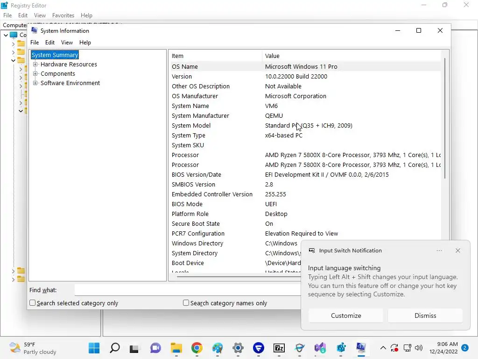Select System Summary tree item
Image resolution: width=478 pixels, height=359 pixels.
coord(55,55)
